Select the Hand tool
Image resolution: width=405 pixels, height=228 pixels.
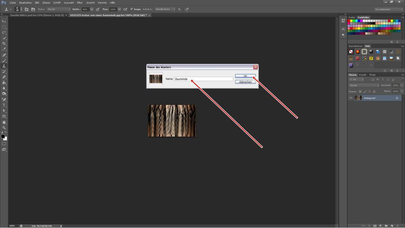tap(4, 122)
